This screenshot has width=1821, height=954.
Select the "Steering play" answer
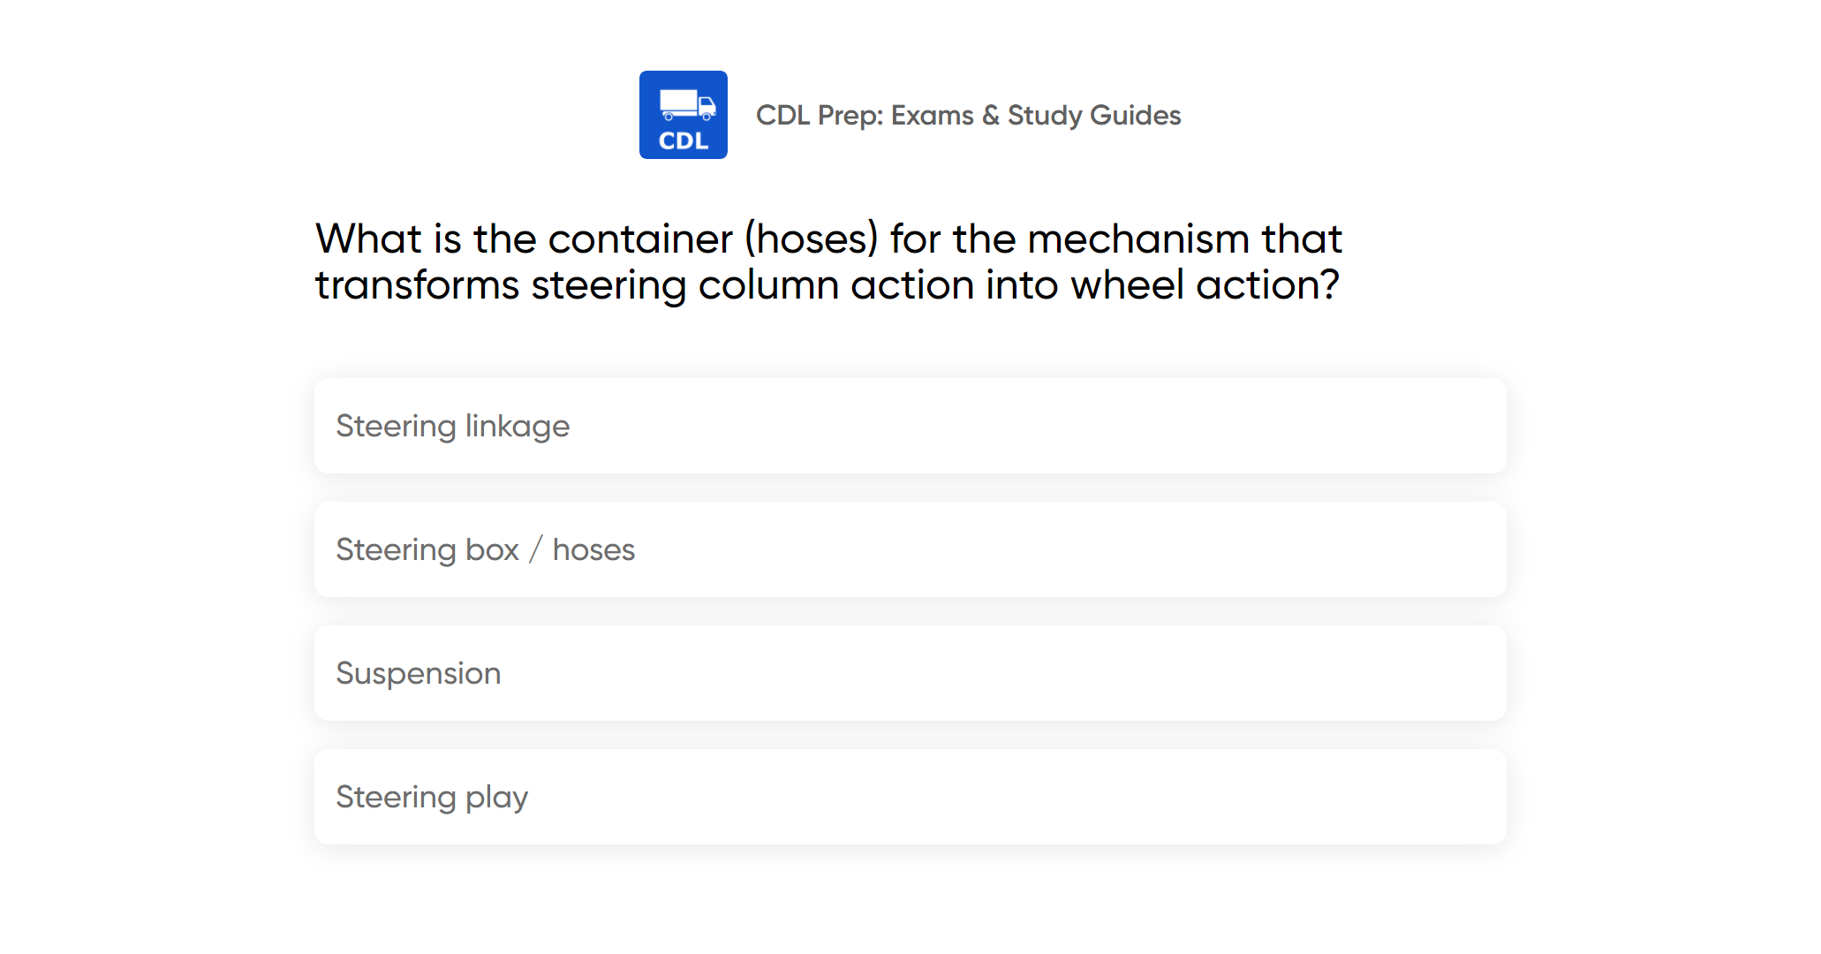point(910,797)
